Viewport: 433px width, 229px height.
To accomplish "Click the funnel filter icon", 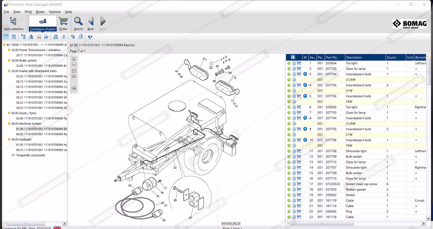I will [x=90, y=37].
